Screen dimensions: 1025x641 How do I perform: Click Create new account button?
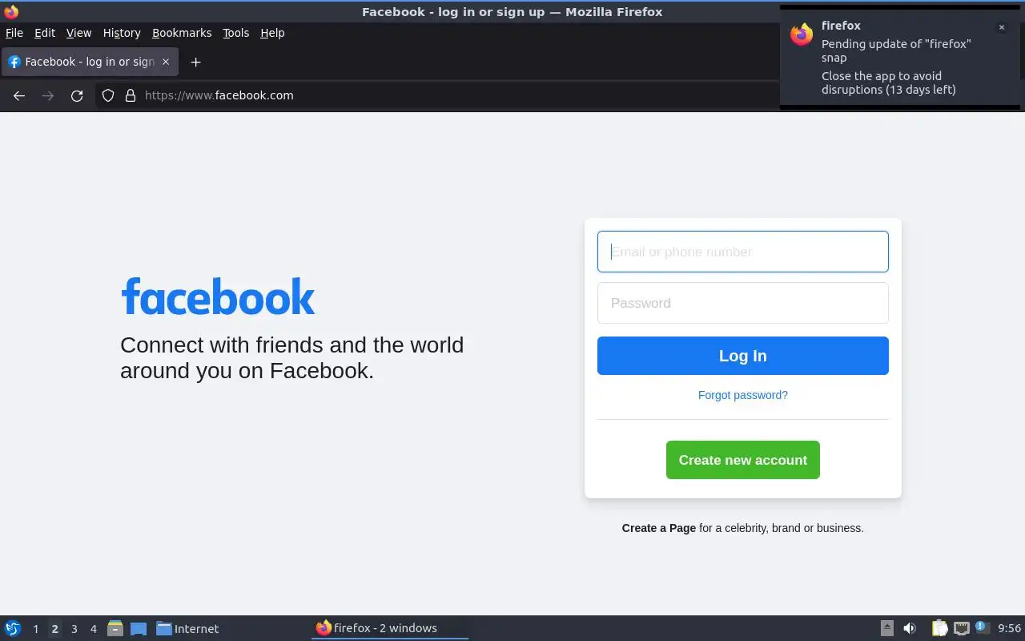(743, 460)
